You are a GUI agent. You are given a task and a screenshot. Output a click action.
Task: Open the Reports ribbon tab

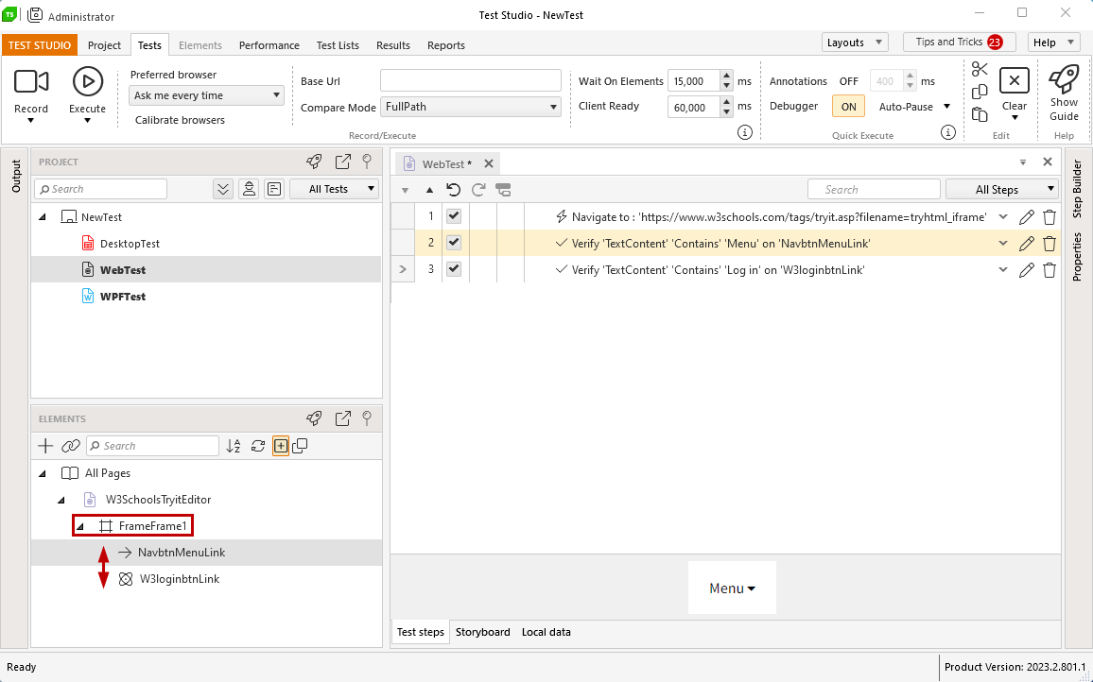[446, 45]
